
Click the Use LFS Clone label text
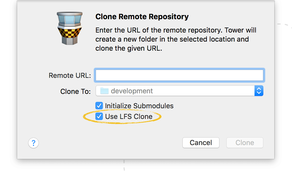click(129, 117)
